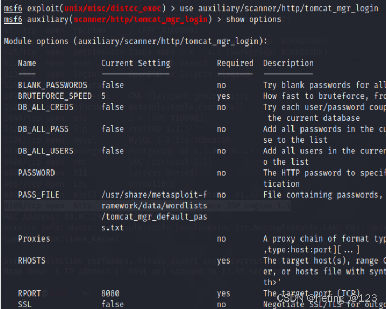Click 'Try blank passwords for all' description

[325, 85]
